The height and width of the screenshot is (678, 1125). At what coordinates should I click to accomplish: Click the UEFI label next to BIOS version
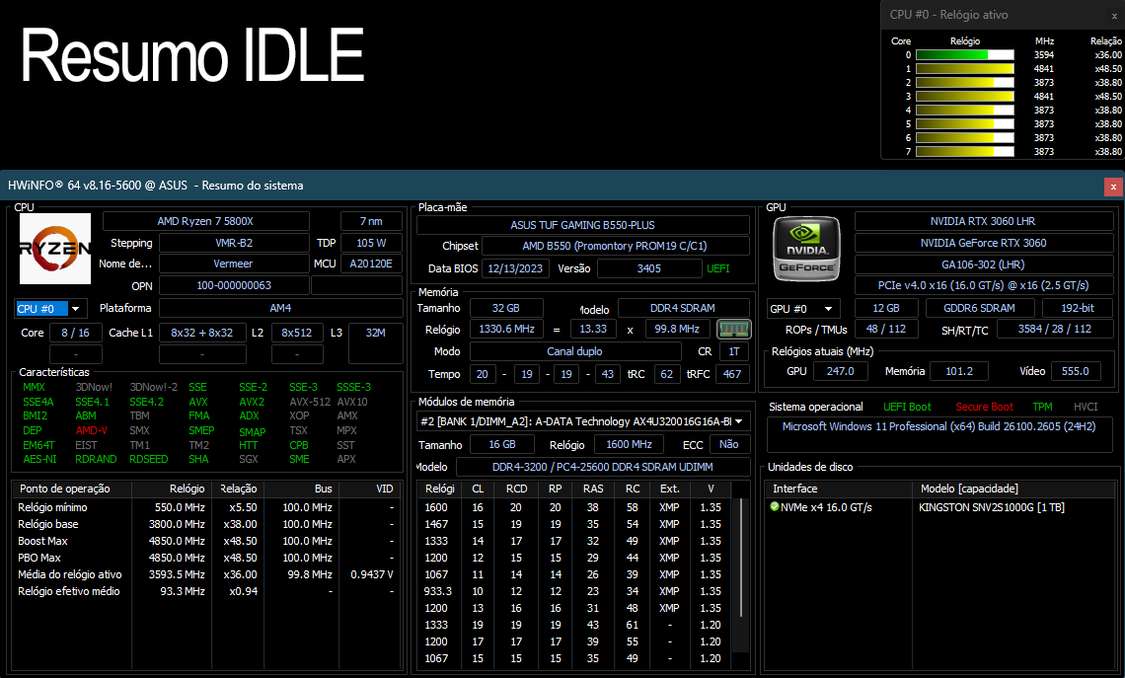(718, 268)
